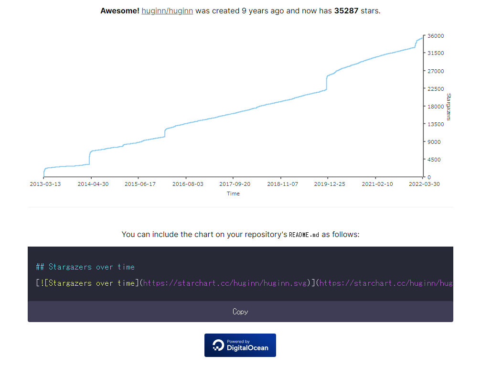The height and width of the screenshot is (367, 481).
Task: Click the 2017-09-20 time axis label
Action: [x=235, y=184]
